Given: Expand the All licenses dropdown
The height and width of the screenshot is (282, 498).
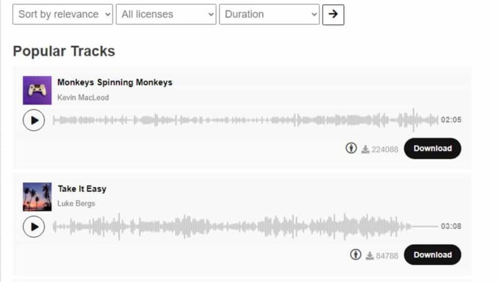Looking at the screenshot, I should point(166,14).
